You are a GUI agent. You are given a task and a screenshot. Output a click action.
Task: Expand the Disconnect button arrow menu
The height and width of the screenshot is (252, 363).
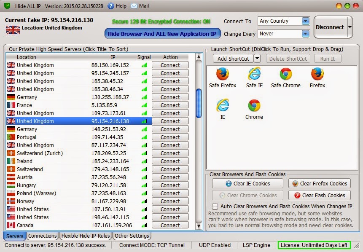[350, 27]
